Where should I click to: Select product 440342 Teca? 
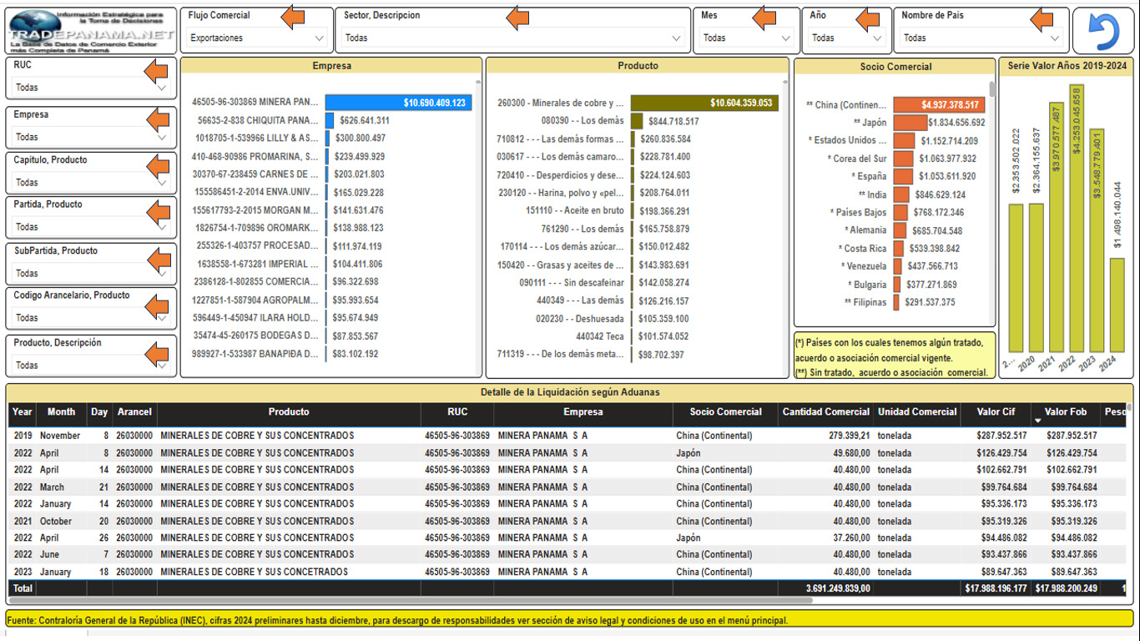coord(600,336)
